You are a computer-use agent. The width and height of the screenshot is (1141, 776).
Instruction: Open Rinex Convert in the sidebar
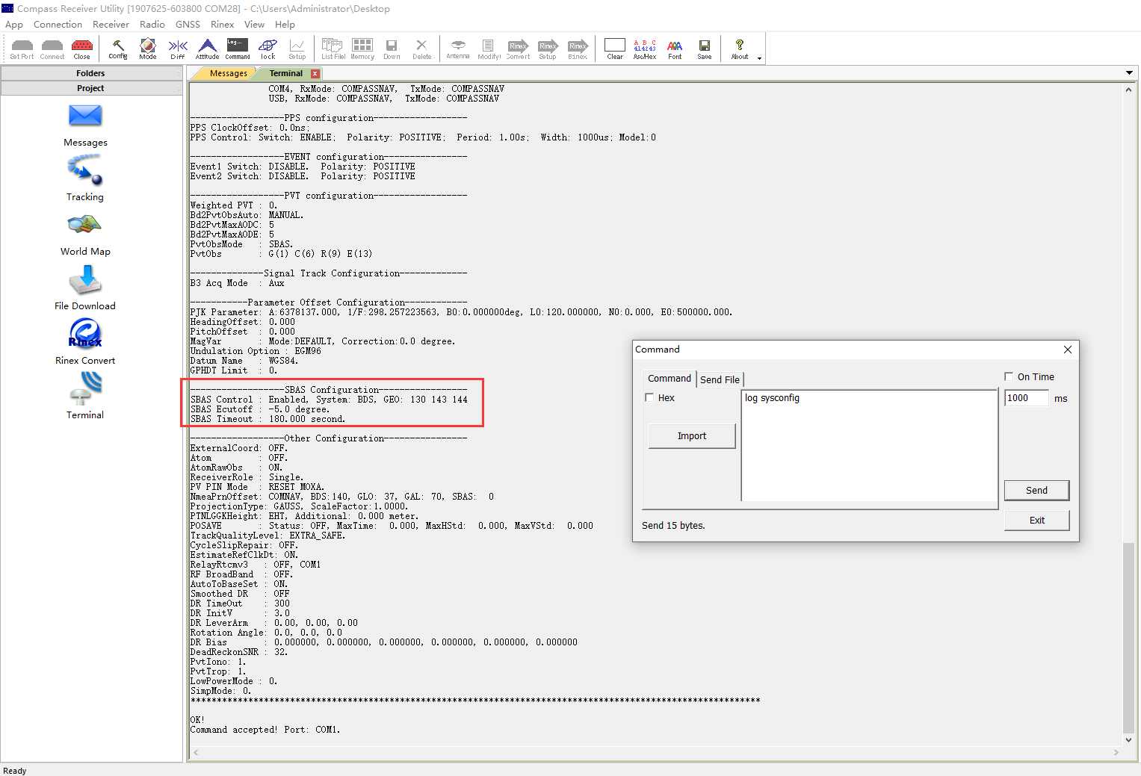pos(85,342)
